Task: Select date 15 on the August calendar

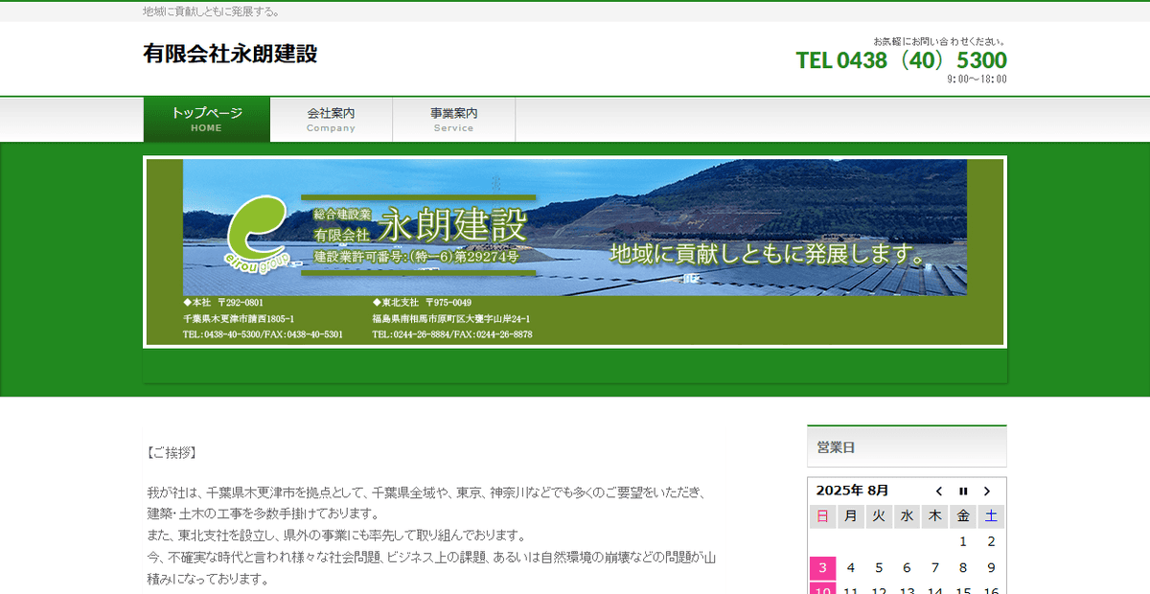Action: tap(962, 592)
